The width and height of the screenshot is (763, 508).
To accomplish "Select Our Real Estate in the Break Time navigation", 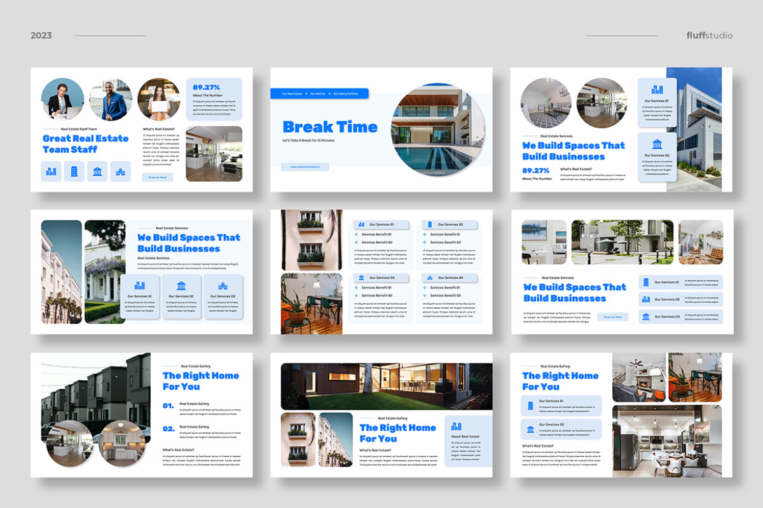I will click(x=292, y=94).
